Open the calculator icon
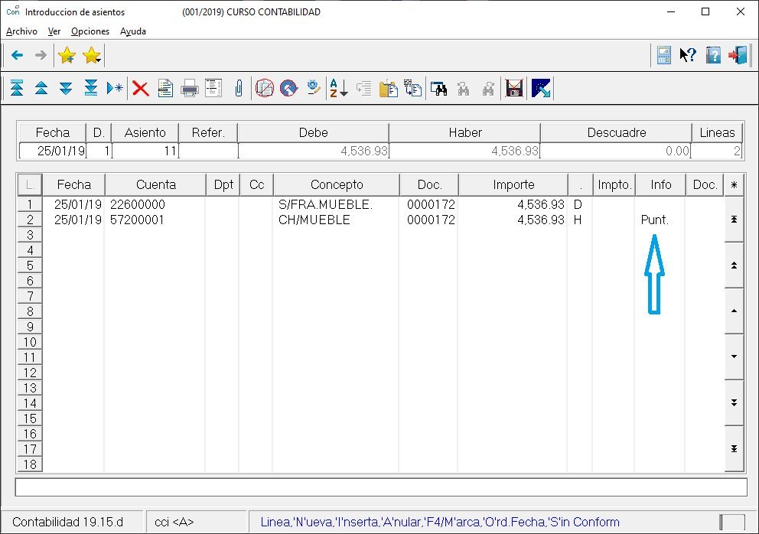This screenshot has width=759, height=534. tap(663, 55)
